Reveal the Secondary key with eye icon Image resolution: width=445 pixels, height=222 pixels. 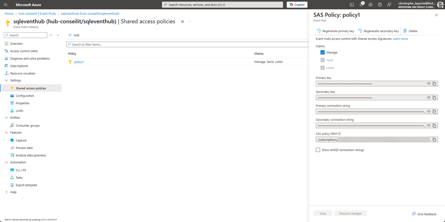(x=429, y=98)
